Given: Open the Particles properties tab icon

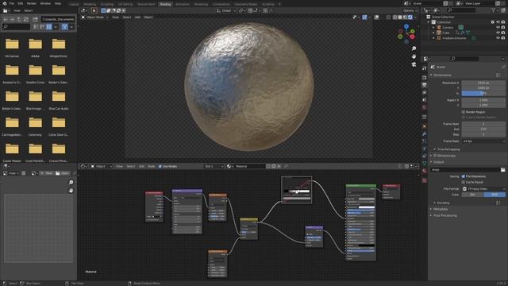Looking at the screenshot, I should (425, 141).
